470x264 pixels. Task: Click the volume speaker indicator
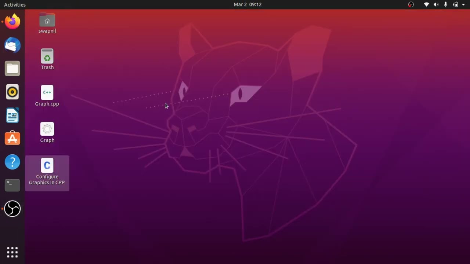tap(436, 5)
